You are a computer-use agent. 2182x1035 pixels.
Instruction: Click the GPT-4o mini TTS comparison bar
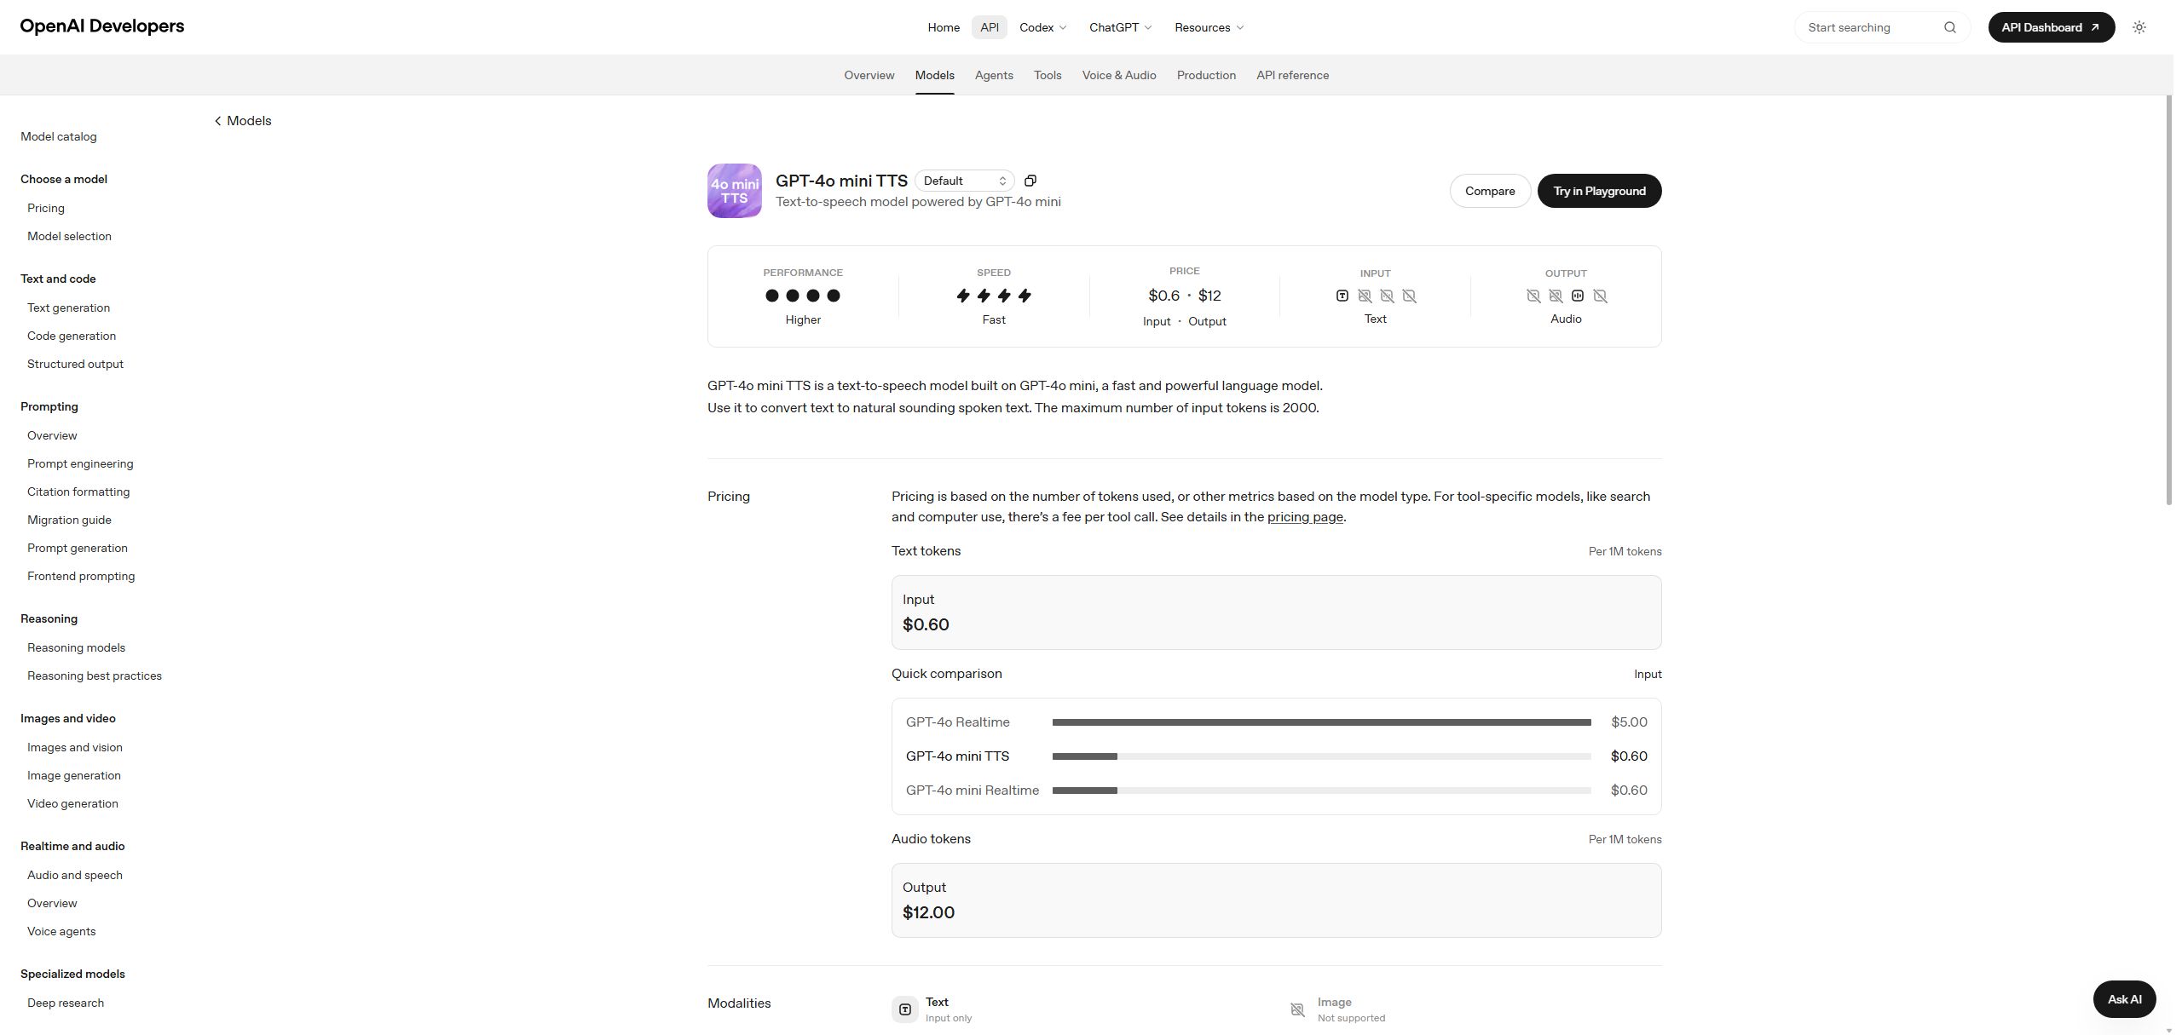tap(1321, 756)
